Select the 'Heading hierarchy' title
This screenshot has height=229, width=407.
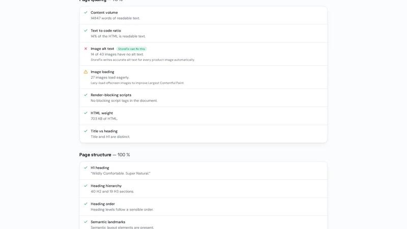(x=106, y=186)
